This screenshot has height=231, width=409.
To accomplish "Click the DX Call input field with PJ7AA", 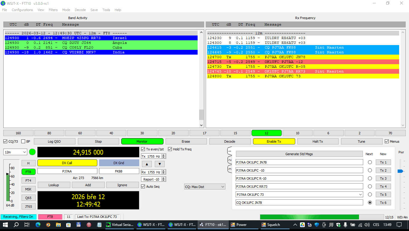I will pyautogui.click(x=67, y=171).
